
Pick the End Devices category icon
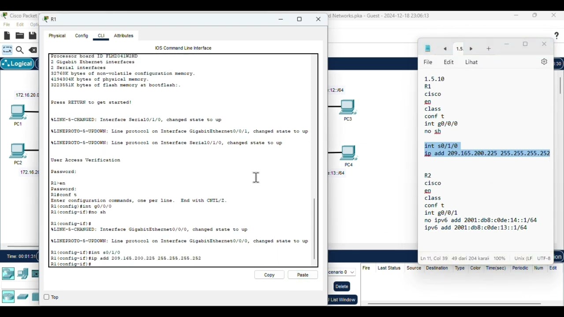[23, 273]
